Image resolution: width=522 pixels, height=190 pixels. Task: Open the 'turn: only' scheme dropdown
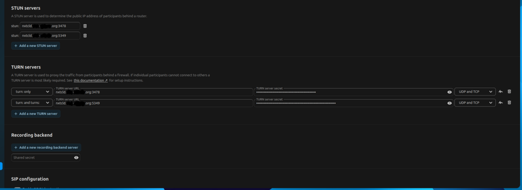pyautogui.click(x=32, y=92)
